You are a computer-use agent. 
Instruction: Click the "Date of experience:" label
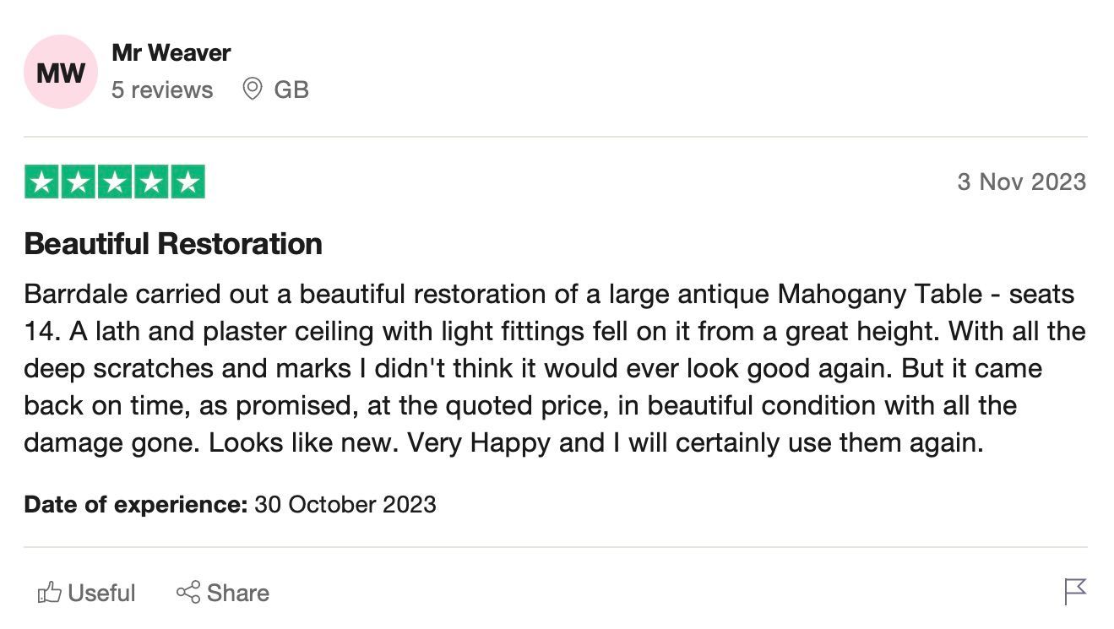tap(135, 505)
